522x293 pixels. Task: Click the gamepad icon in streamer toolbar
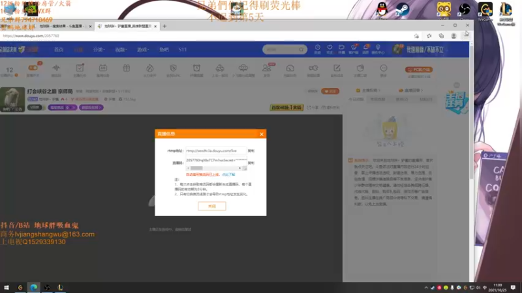pos(313,68)
